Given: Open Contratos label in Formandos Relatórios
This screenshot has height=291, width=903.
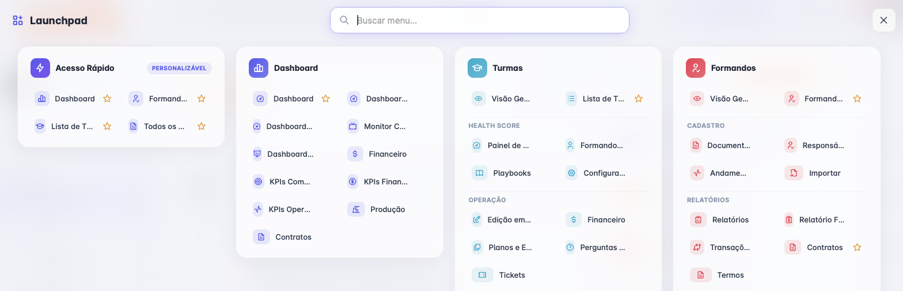Looking at the screenshot, I should tap(825, 247).
